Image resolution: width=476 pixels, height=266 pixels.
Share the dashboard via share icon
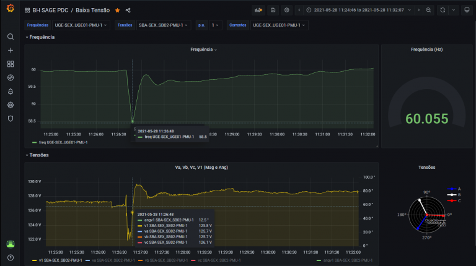coord(128,11)
